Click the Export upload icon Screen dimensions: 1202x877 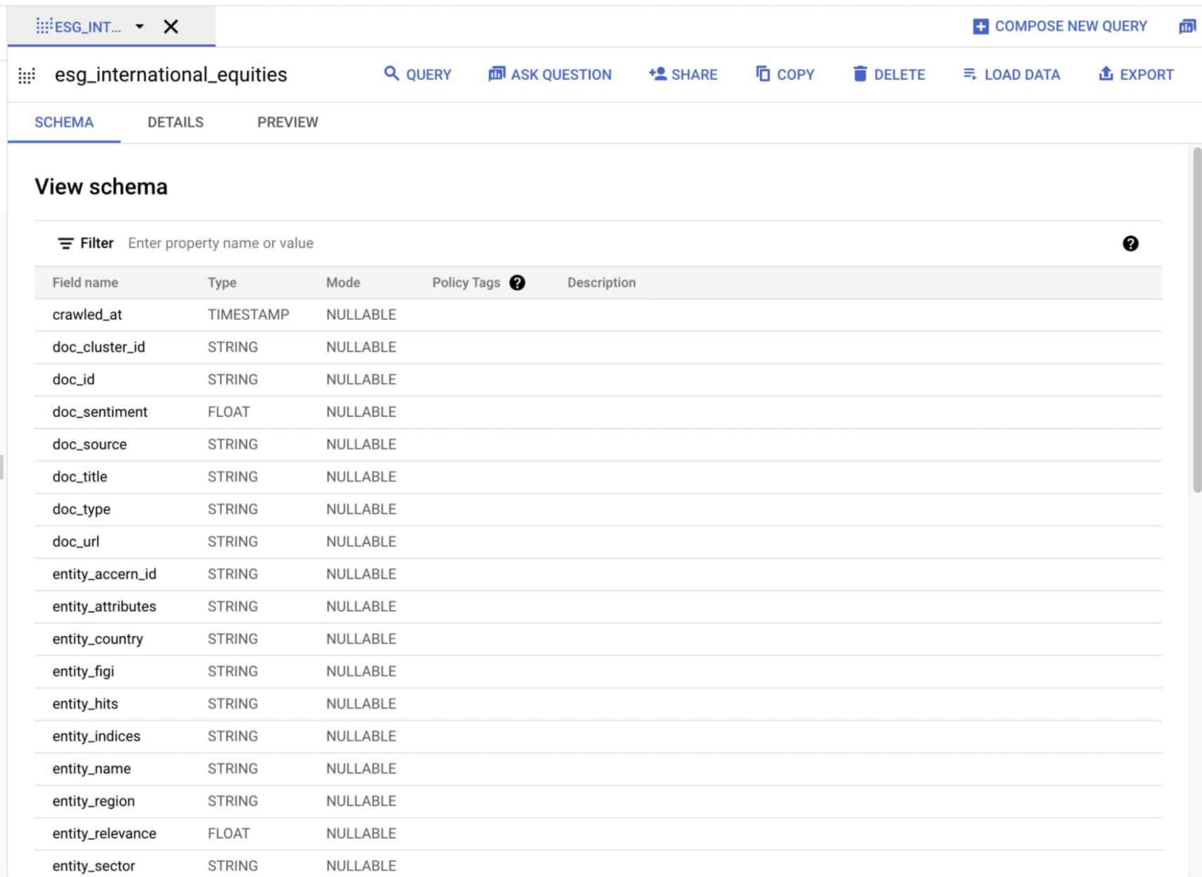1106,74
